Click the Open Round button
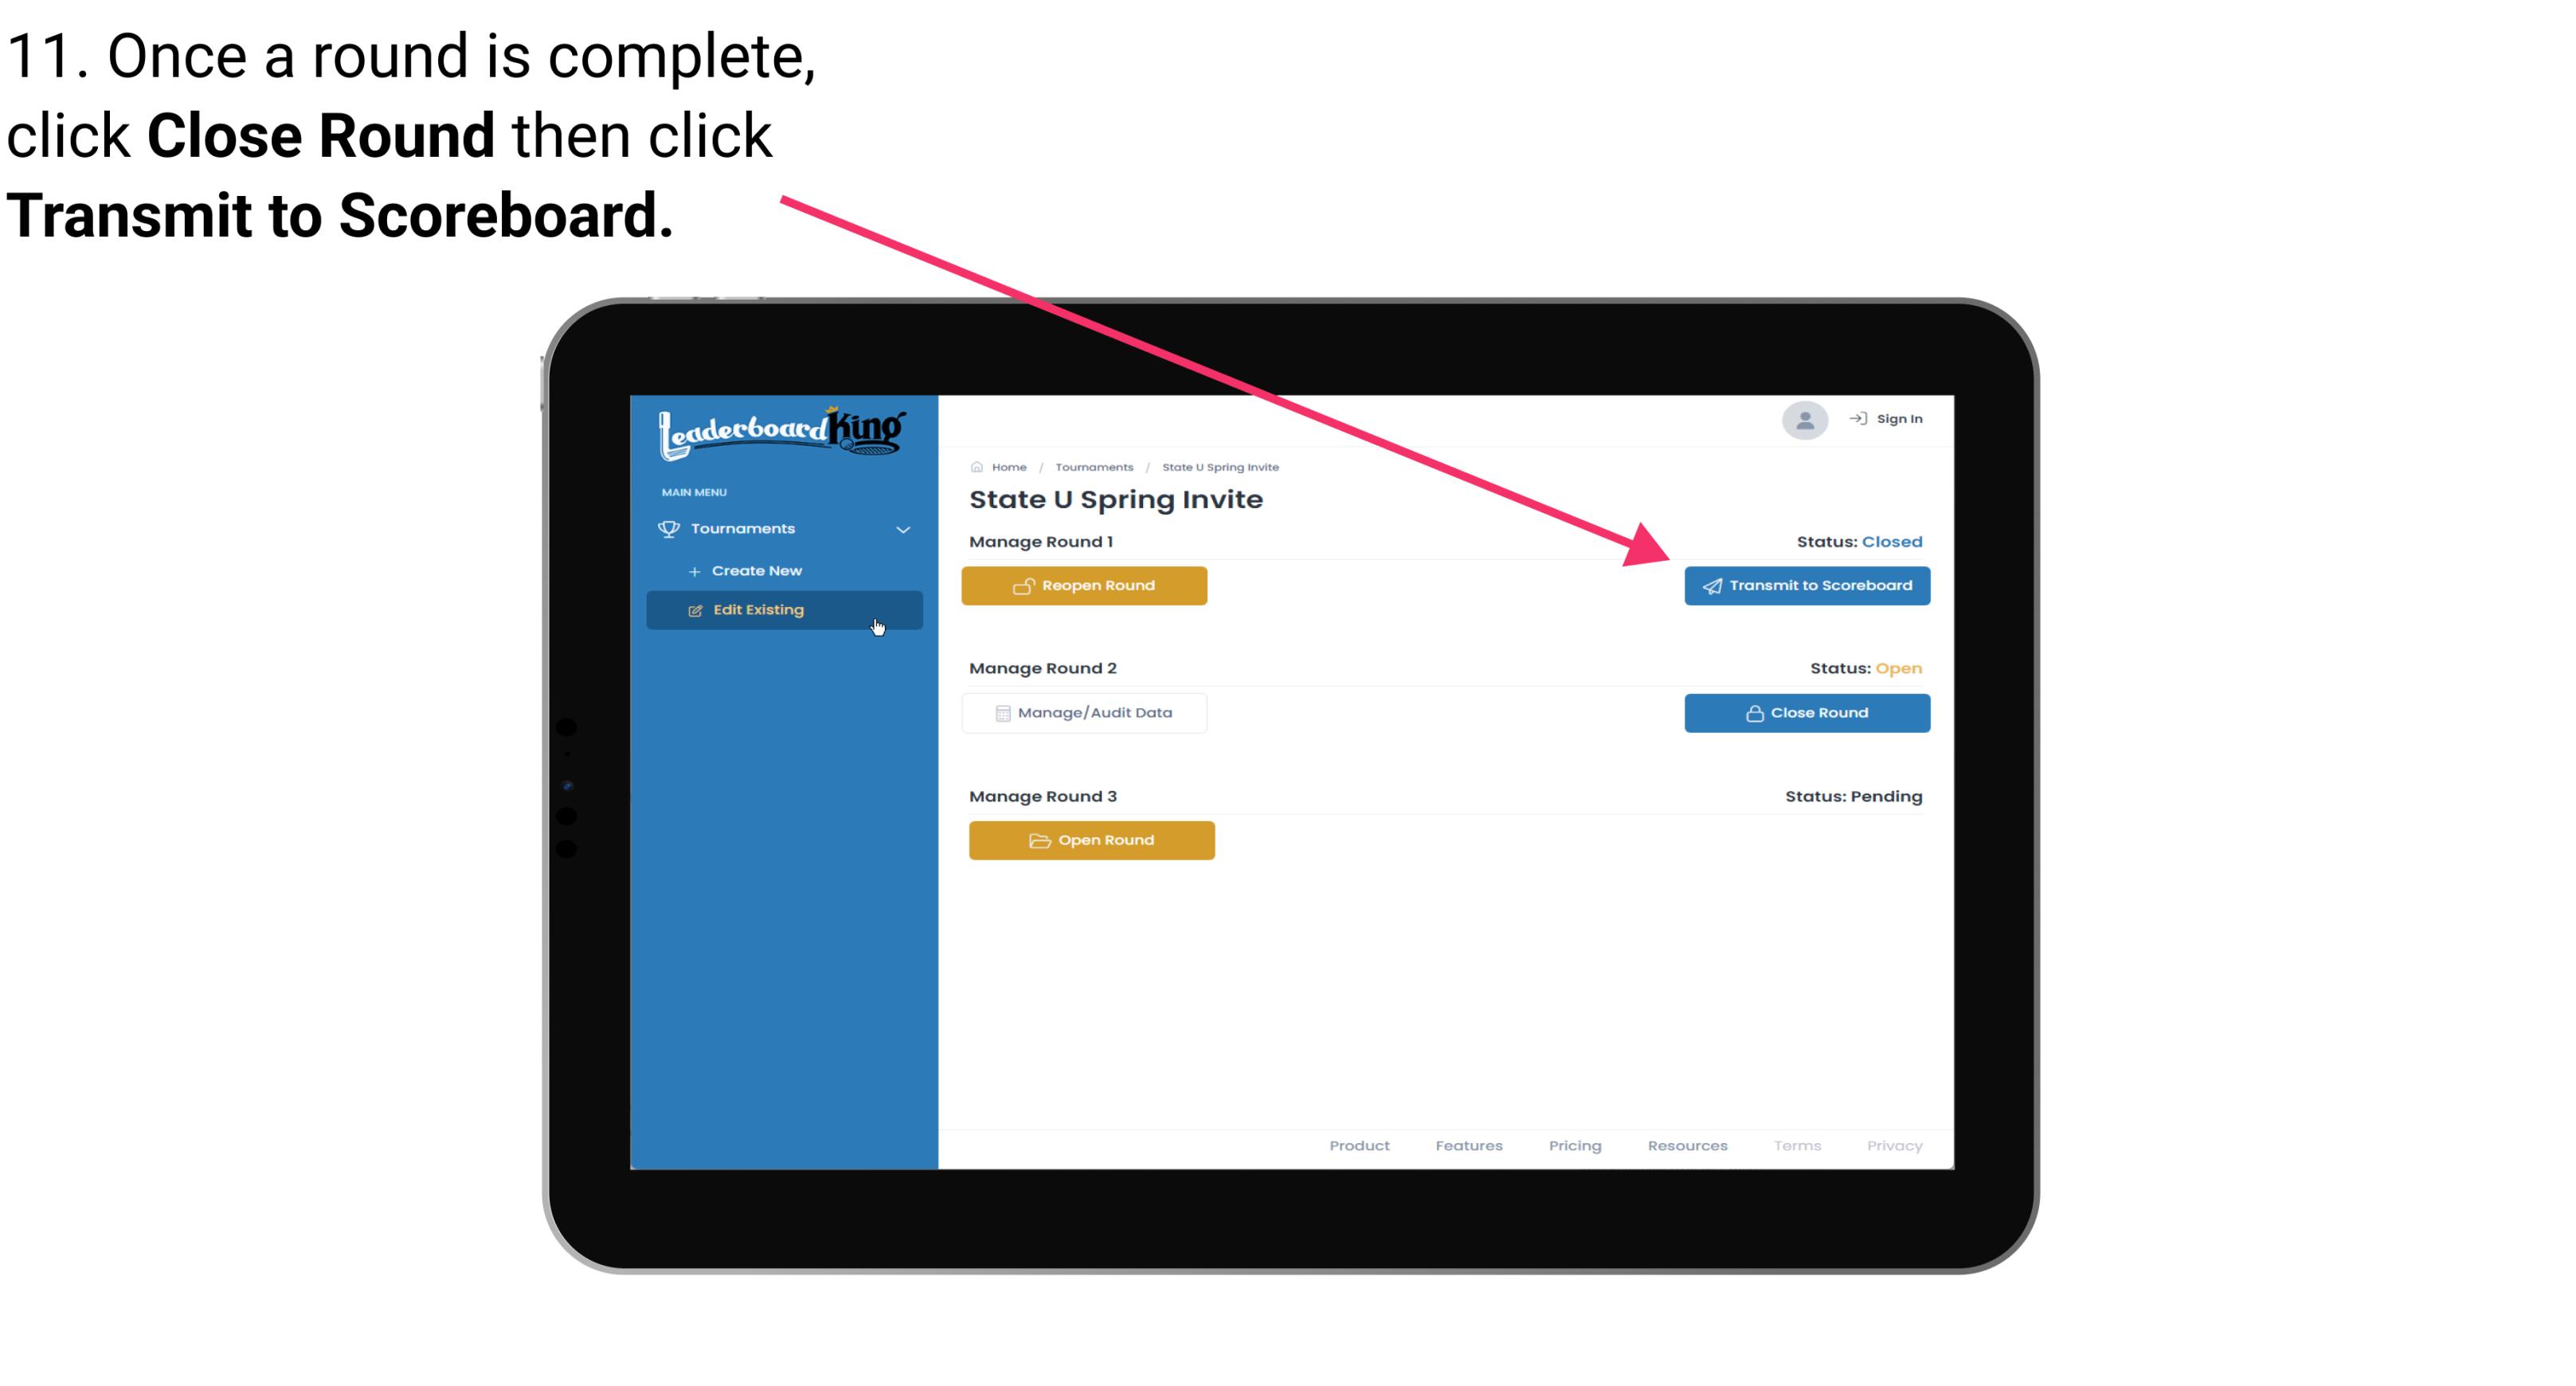2576x1386 pixels. point(1092,840)
